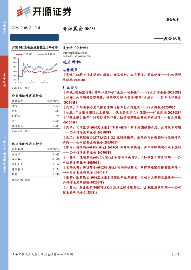Open the index trend line chart
Image resolution: width=191 pixels, height=270 pixels.
[35, 70]
